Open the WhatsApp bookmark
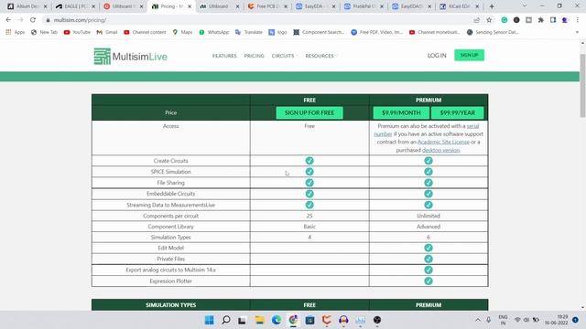Viewport: 586px width, 329px height. pos(213,32)
